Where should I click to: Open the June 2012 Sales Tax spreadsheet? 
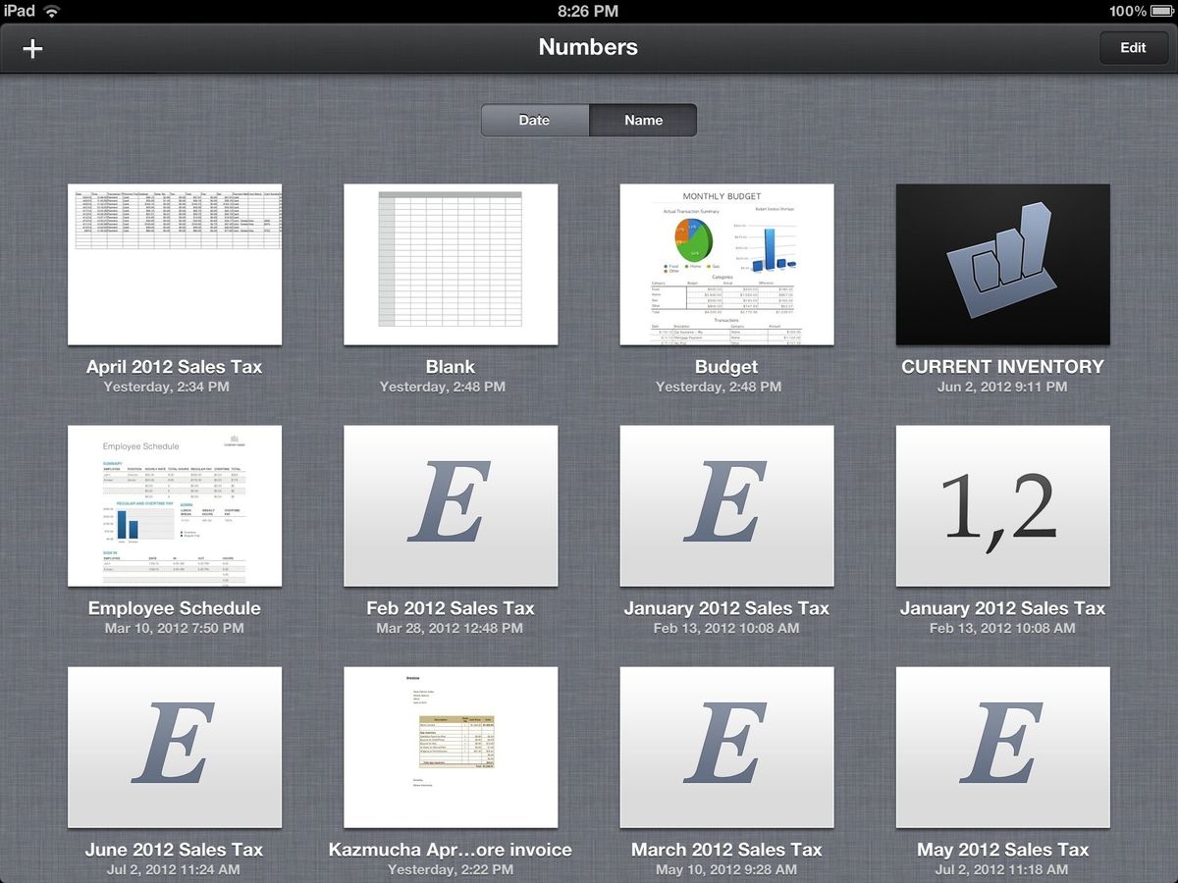[175, 747]
